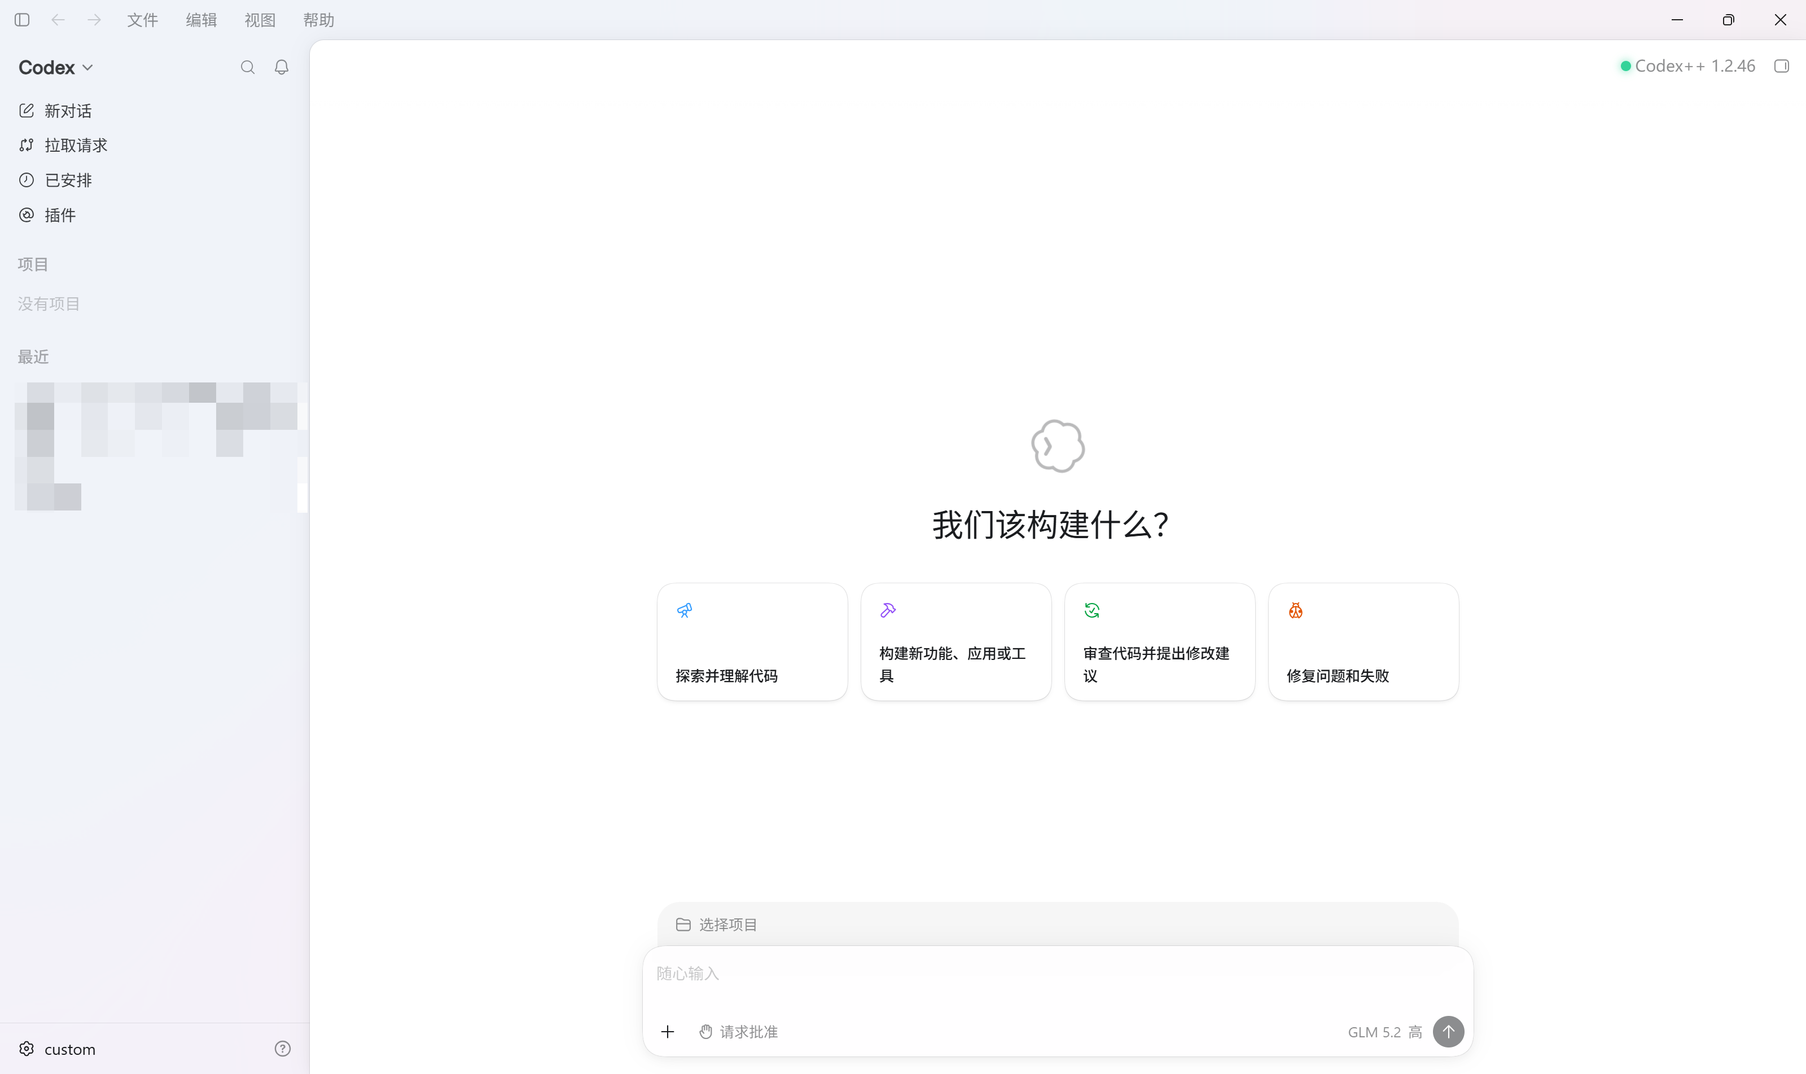Choose 审查代码并提出修改建议 card
The width and height of the screenshot is (1806, 1074).
pos(1159,642)
